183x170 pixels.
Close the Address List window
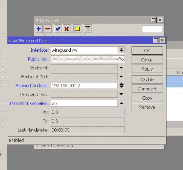pos(160,20)
